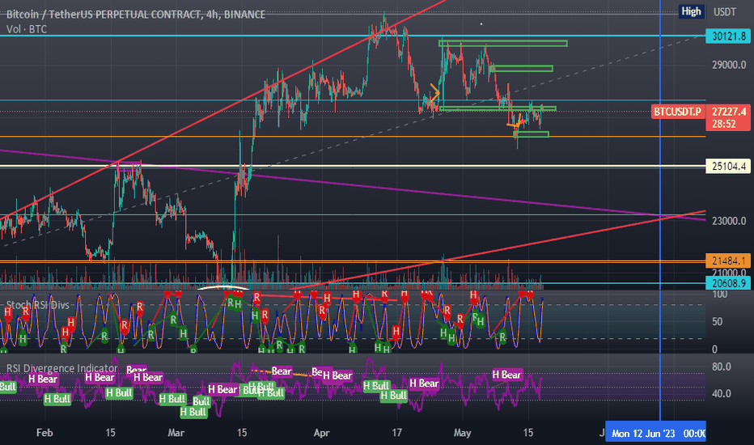Click the 25104.4 white price label

coord(728,167)
